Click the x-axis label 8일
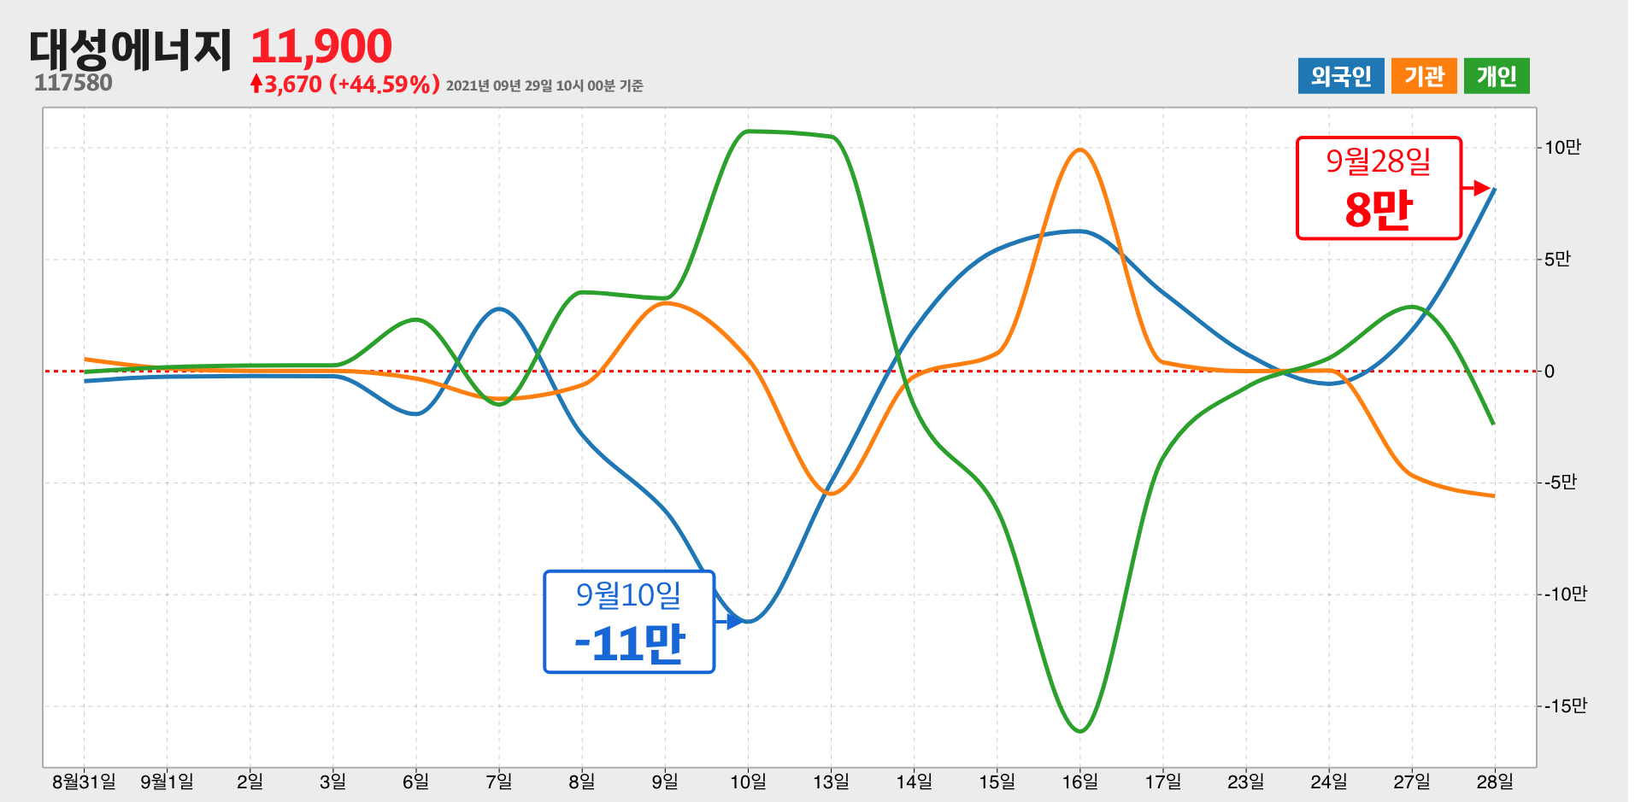 coord(581,782)
